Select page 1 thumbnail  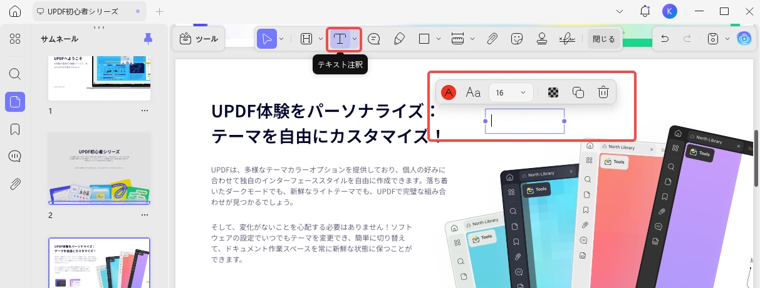(x=100, y=77)
